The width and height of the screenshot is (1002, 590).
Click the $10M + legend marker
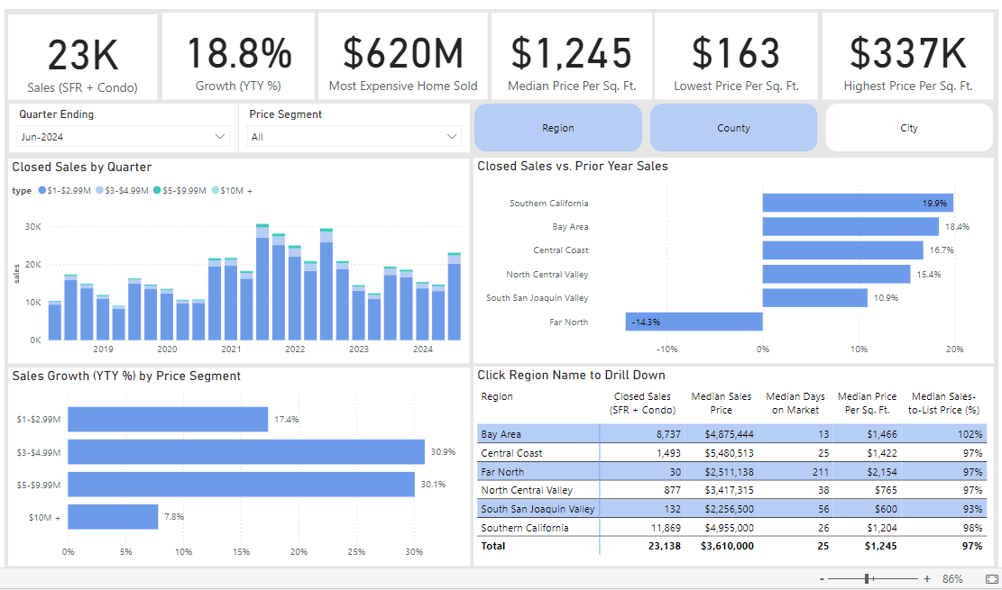(x=215, y=190)
